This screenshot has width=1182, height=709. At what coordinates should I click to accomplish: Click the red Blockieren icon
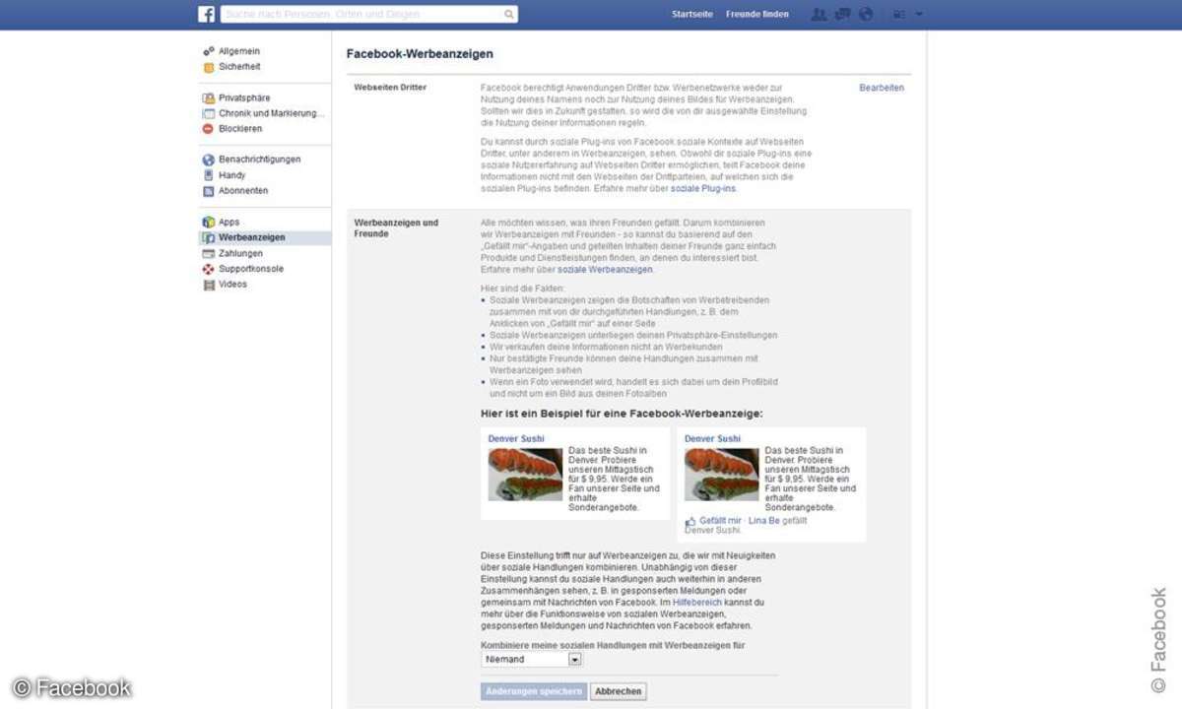pyautogui.click(x=209, y=129)
